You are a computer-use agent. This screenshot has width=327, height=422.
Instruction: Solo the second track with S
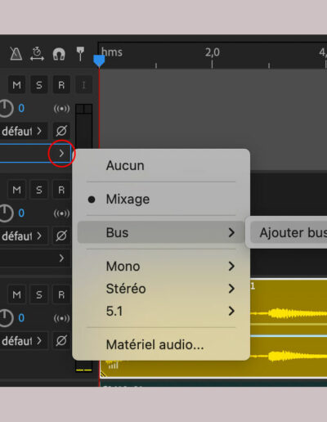tap(39, 190)
